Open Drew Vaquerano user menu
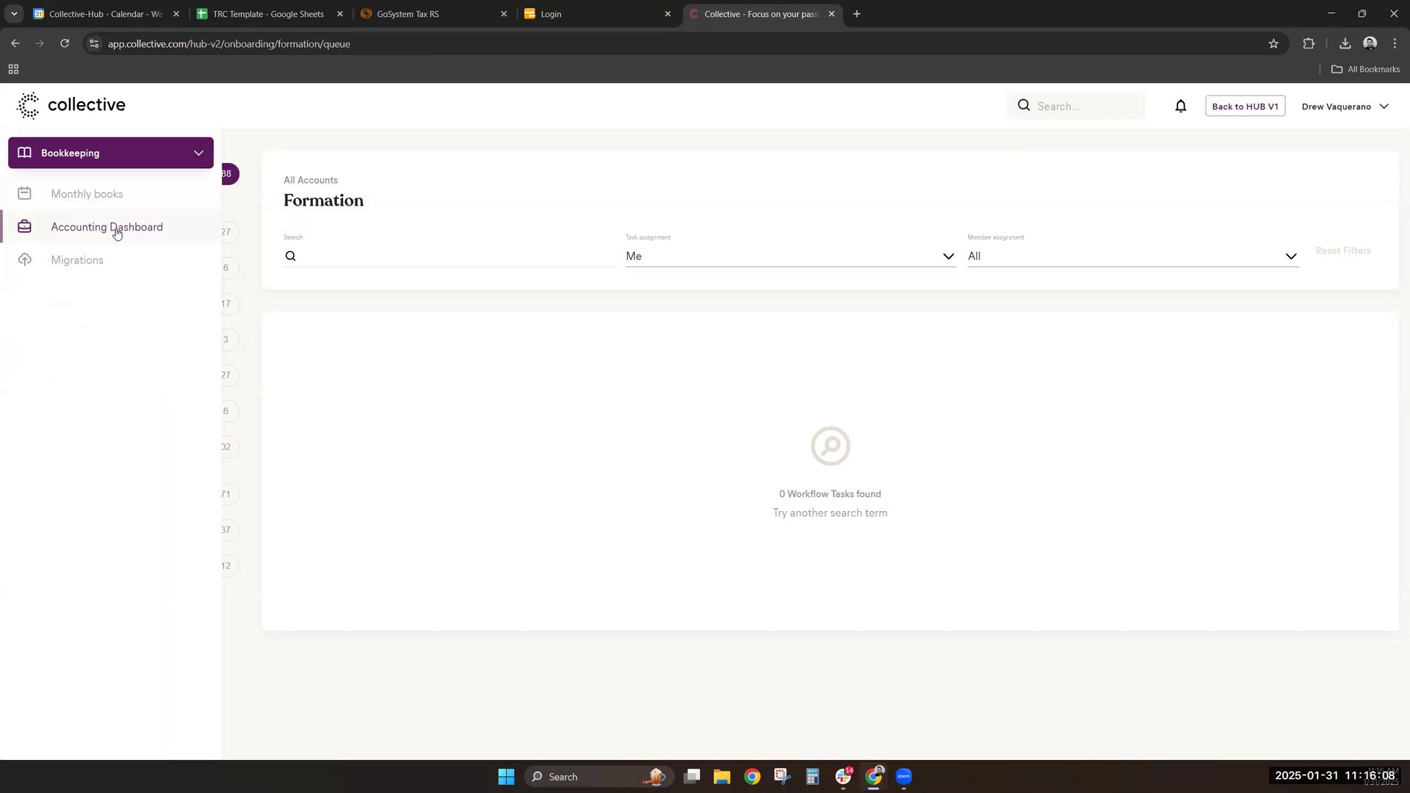1410x793 pixels. click(1345, 106)
